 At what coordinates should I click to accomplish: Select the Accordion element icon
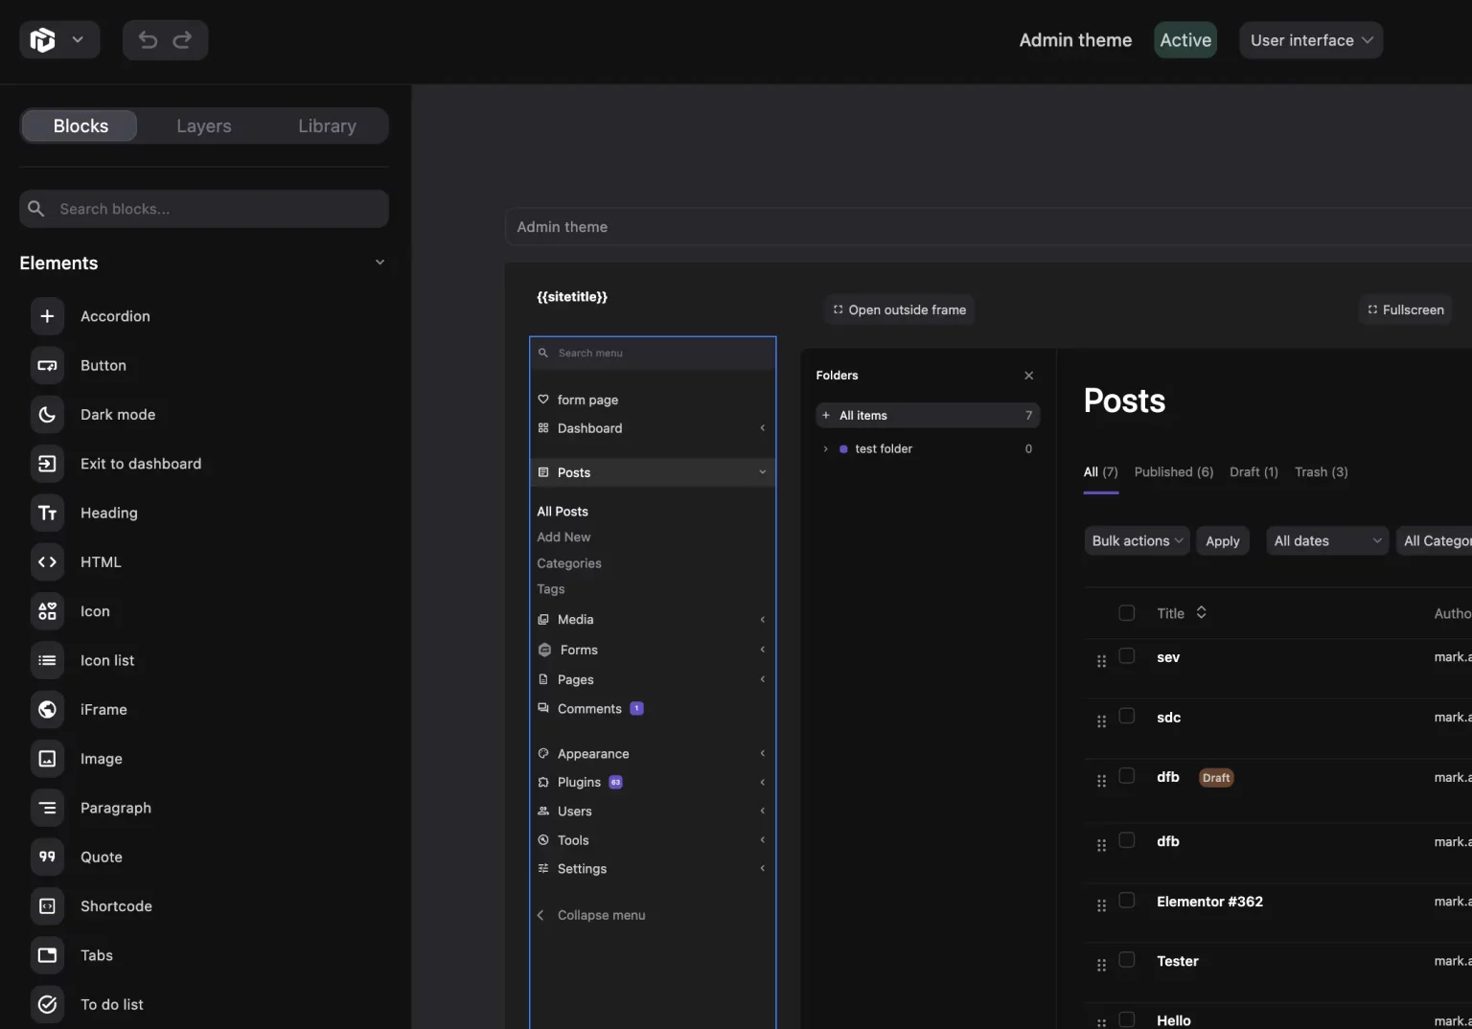[47, 316]
